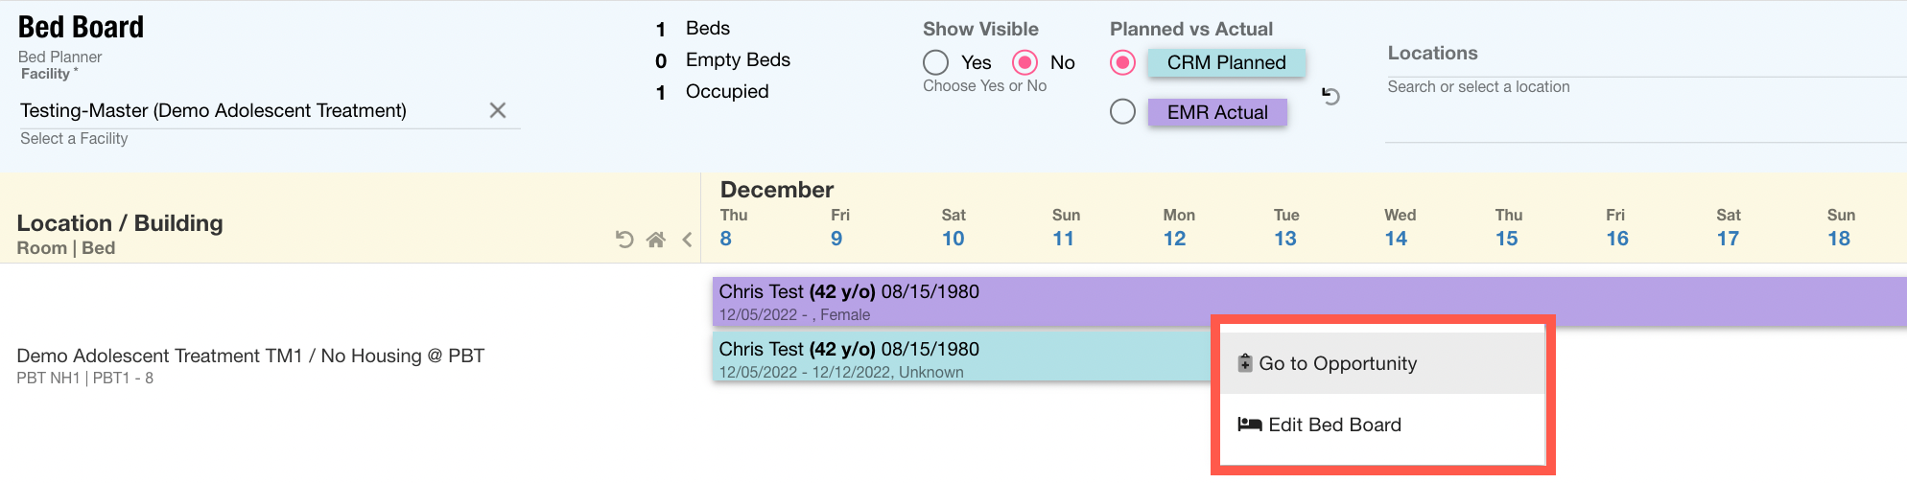Click the undo arrow in Location header
Image resolution: width=1907 pixels, height=483 pixels.
(x=624, y=240)
